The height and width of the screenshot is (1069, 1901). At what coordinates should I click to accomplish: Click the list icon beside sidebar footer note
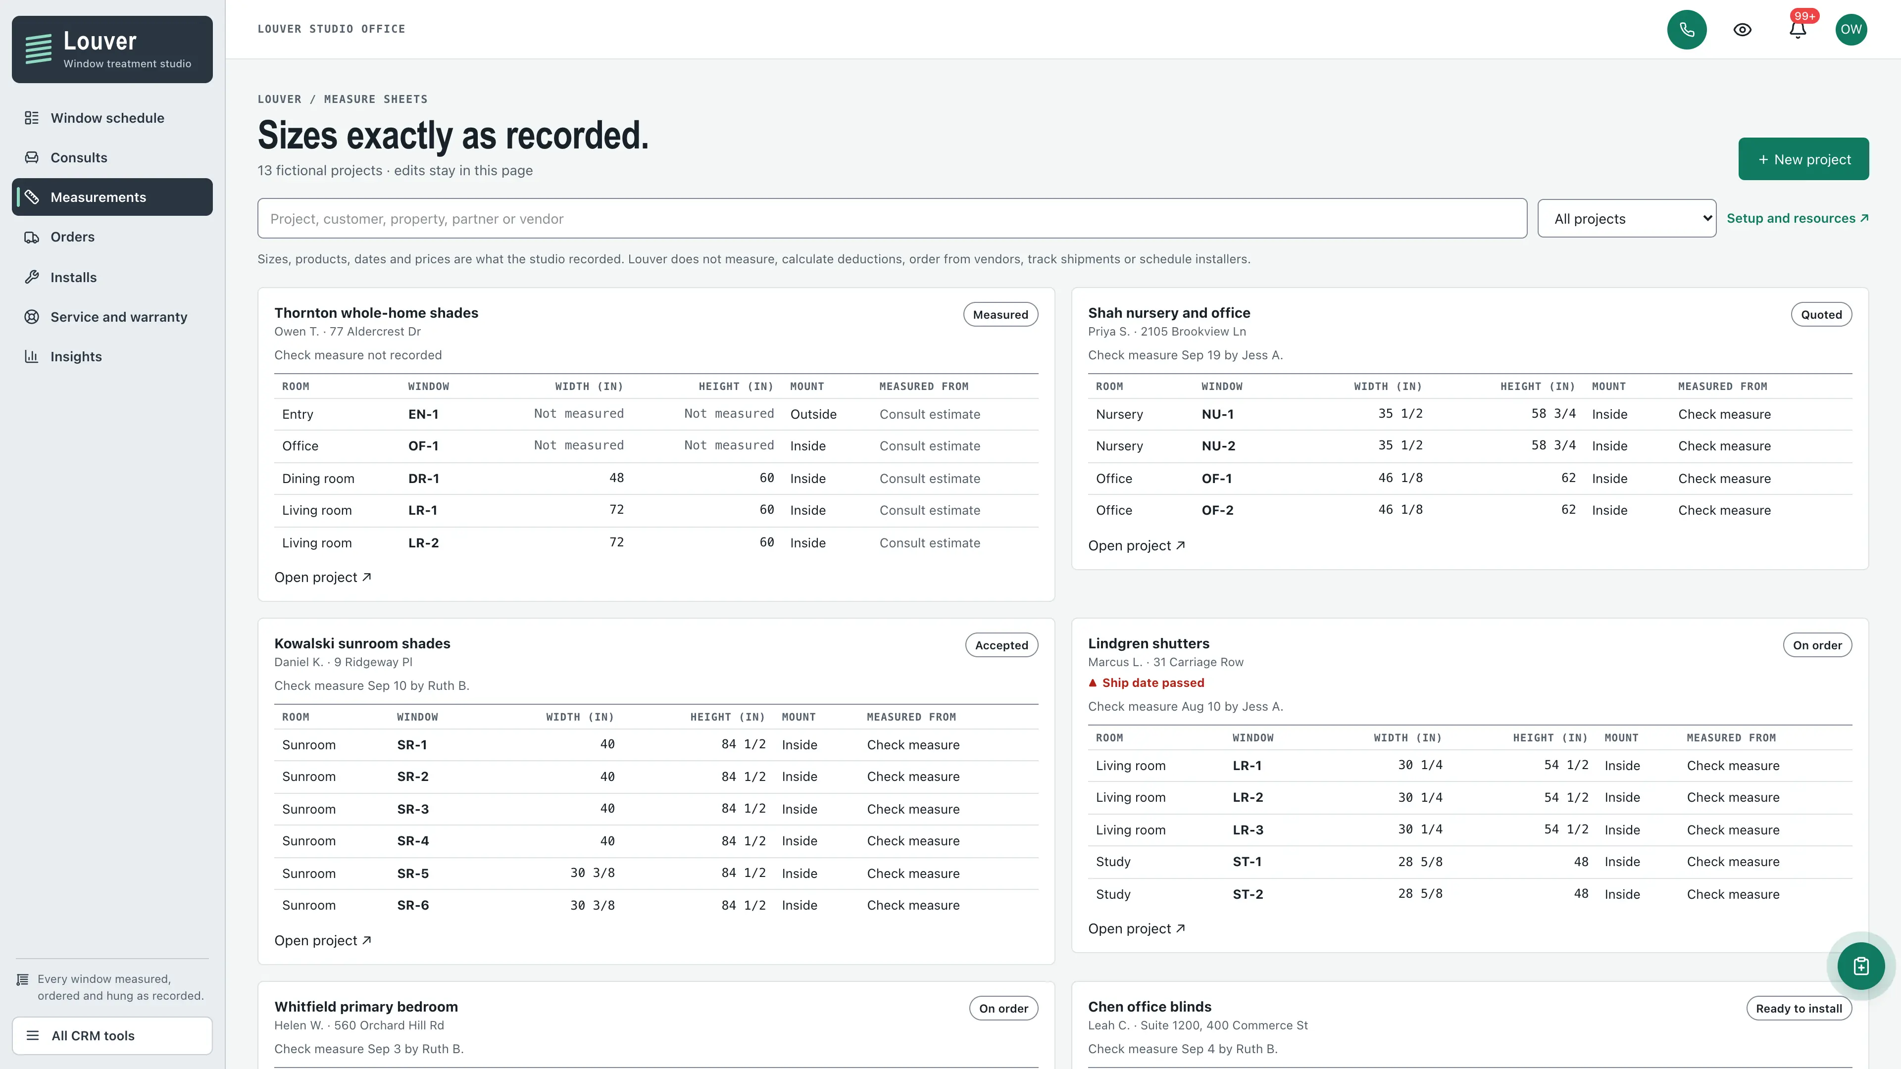coord(22,980)
